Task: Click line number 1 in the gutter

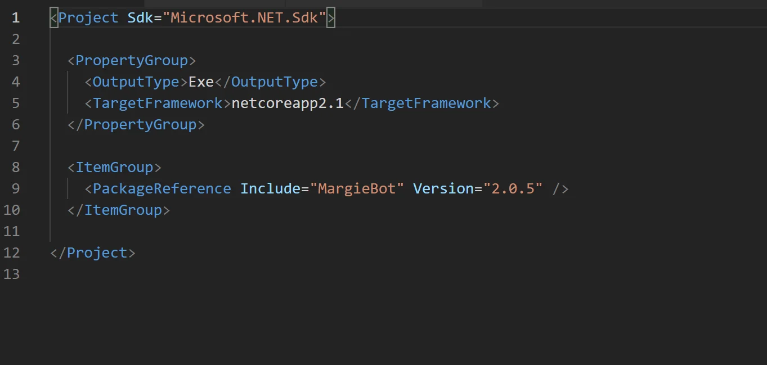Action: [15, 18]
